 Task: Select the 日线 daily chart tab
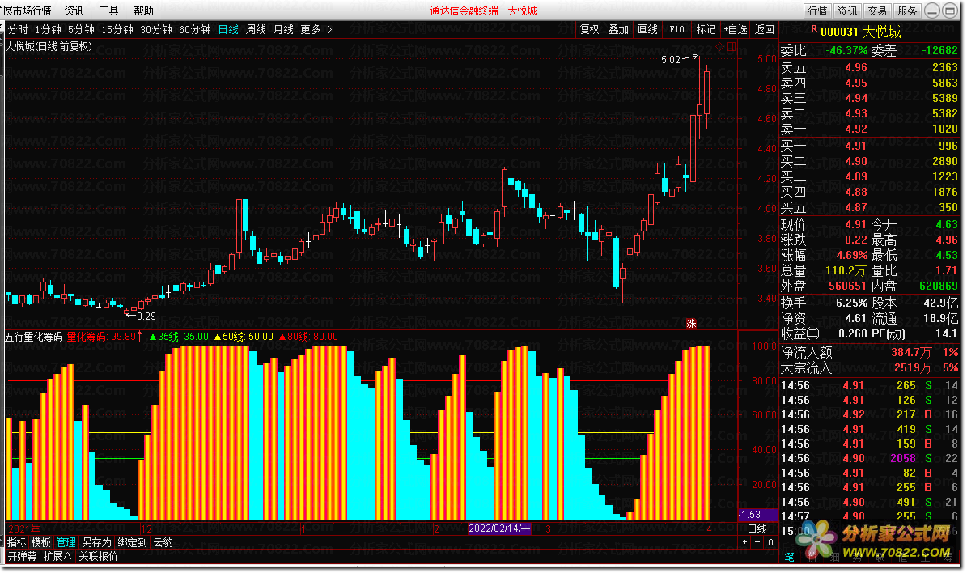[x=228, y=30]
